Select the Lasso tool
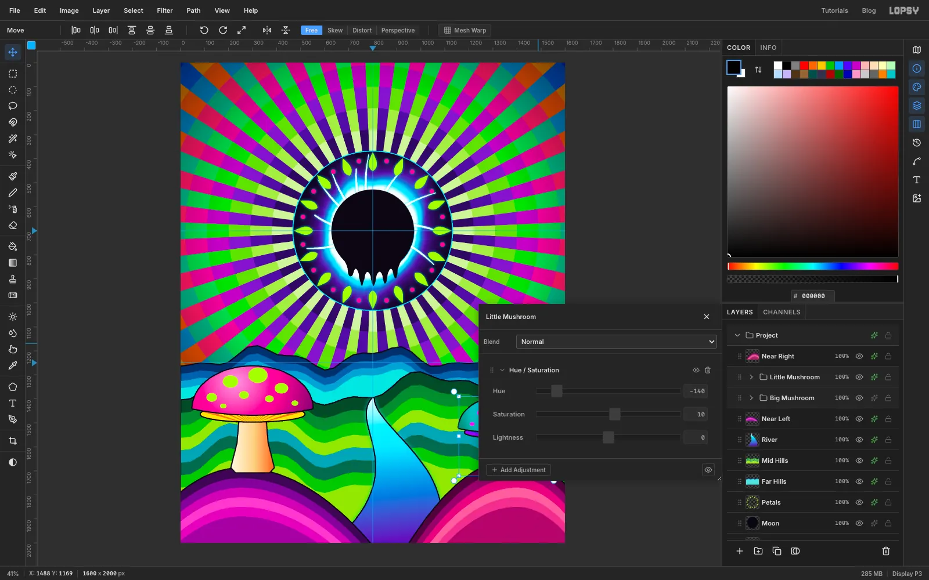Viewport: 929px width, 580px height. [x=13, y=106]
